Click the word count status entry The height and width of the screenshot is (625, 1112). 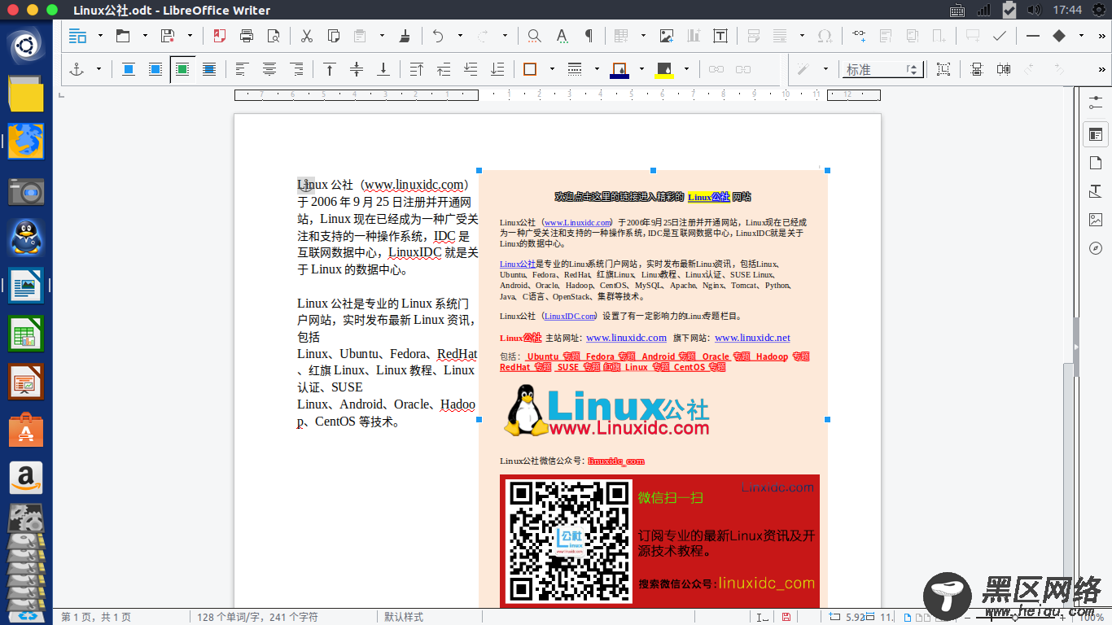257,617
